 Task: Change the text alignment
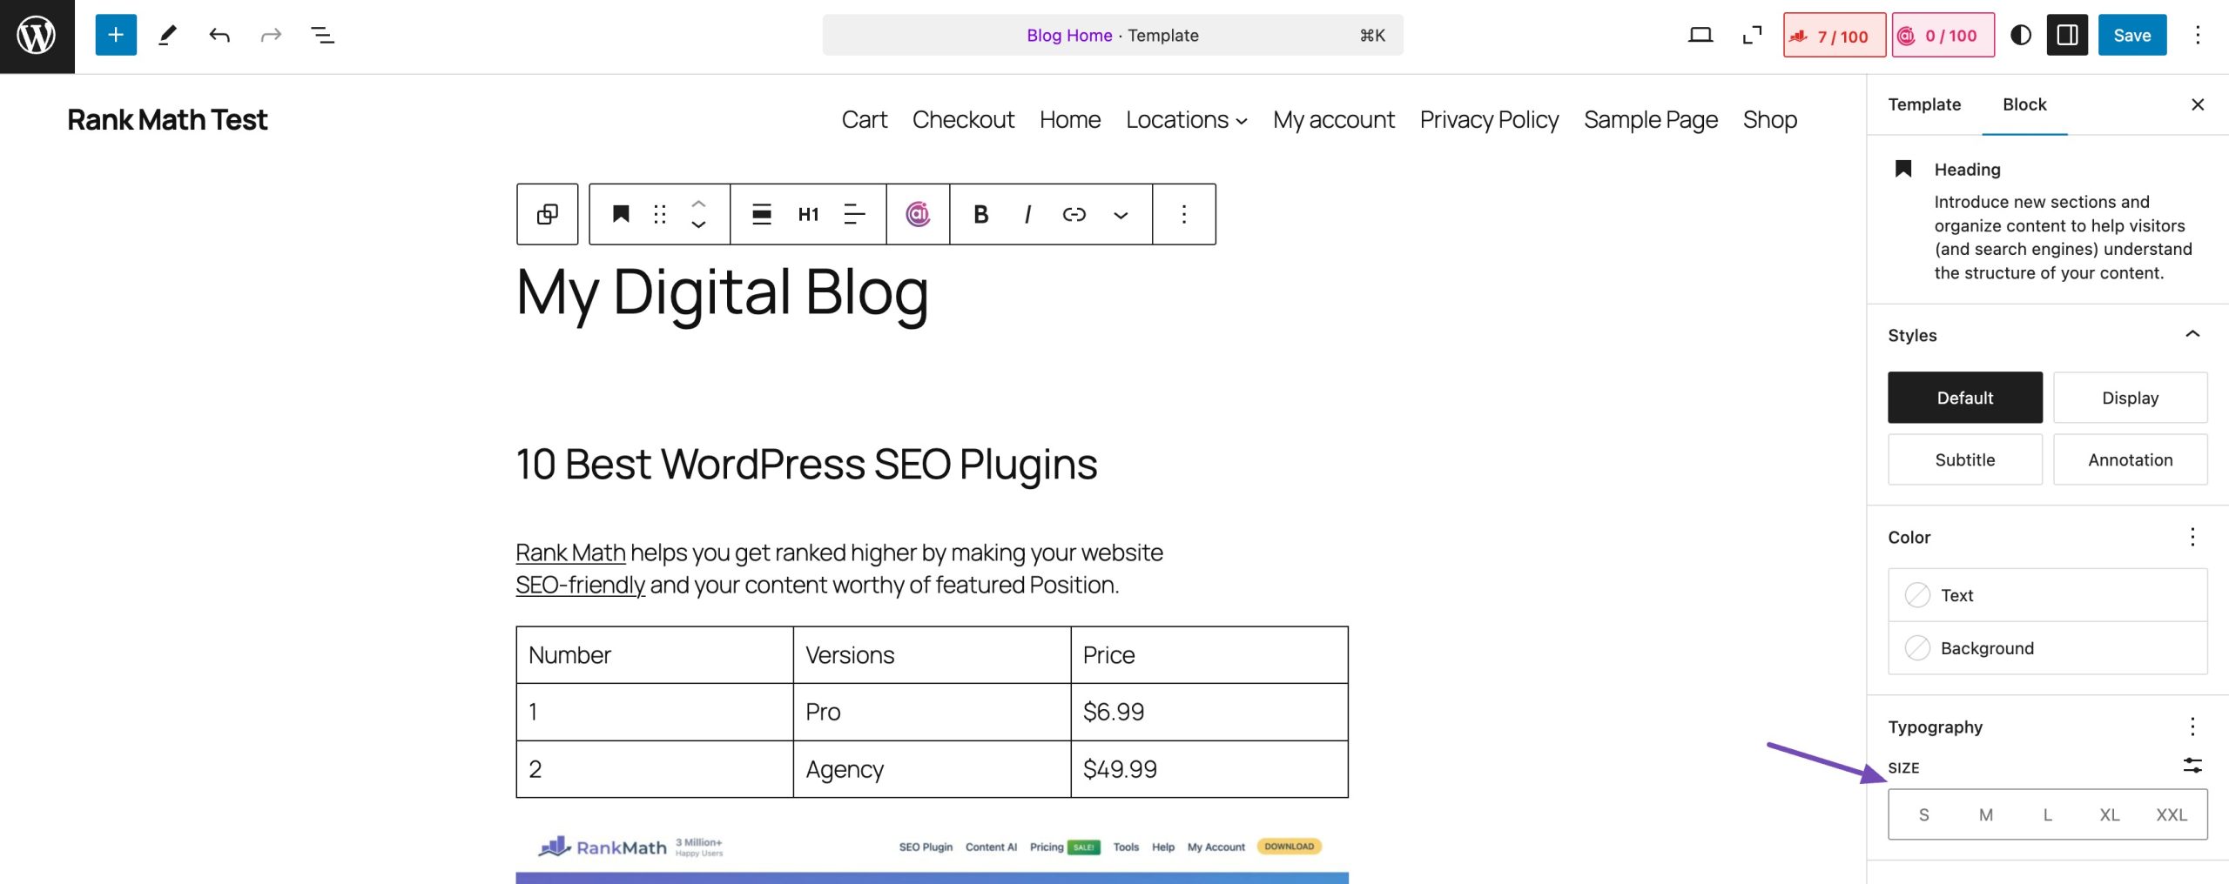(855, 214)
